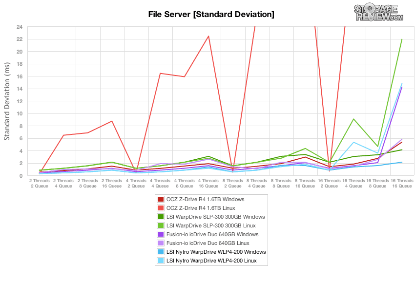Image resolution: width=415 pixels, height=281 pixels.
Task: Click OCZ Linux peak at 4 Threads 16 Queue
Action: coord(208,36)
